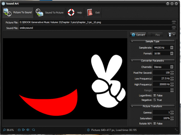
Task: Click the Pixel Per Second field
Action: (x=162, y=73)
